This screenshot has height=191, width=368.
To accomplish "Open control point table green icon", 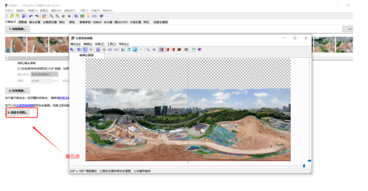I will (82, 16).
